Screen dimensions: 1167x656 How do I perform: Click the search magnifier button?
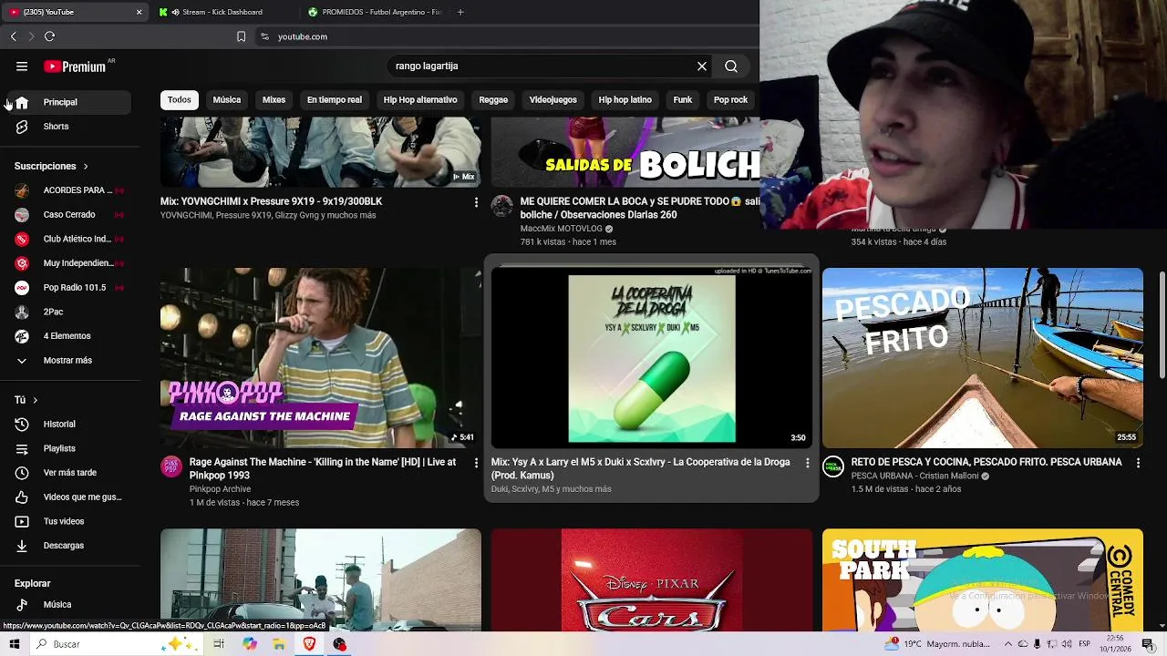(731, 67)
